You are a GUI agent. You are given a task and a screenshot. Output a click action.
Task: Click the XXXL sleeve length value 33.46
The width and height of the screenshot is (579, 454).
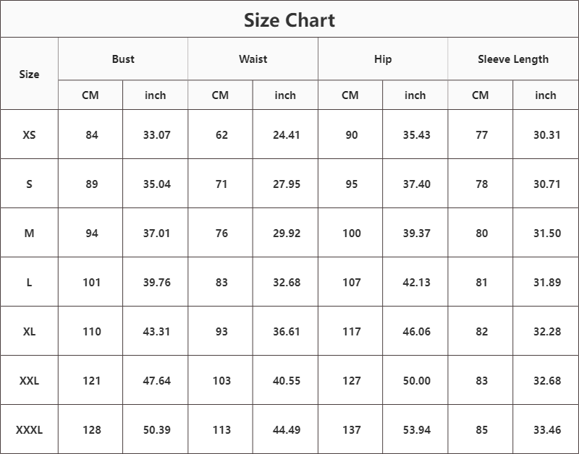[x=547, y=429]
